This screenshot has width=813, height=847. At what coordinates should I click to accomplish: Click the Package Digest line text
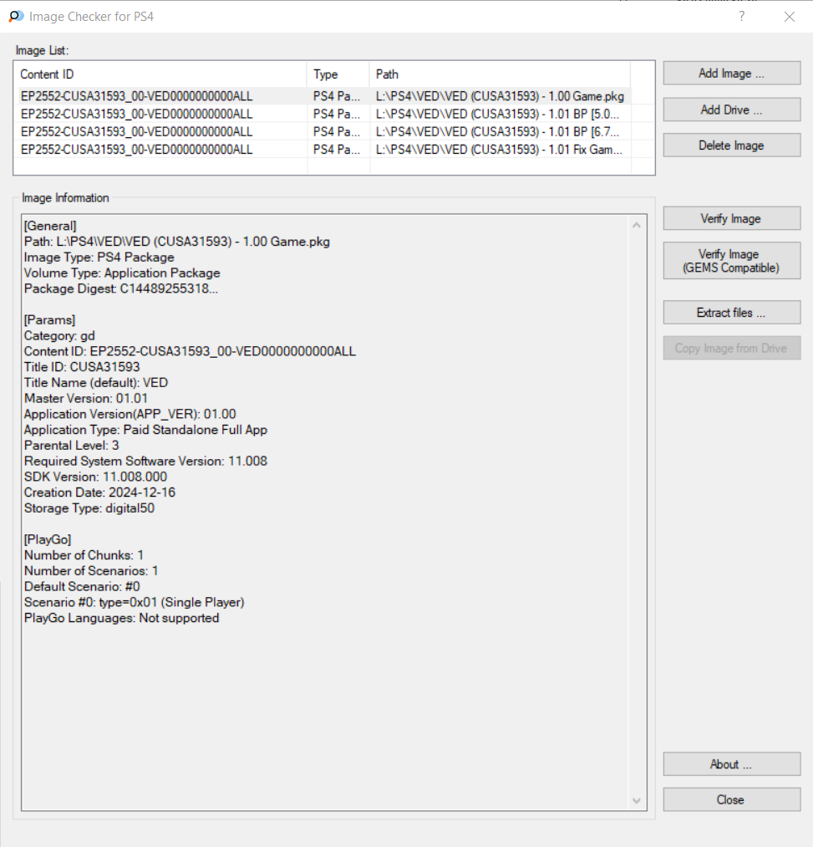(121, 288)
